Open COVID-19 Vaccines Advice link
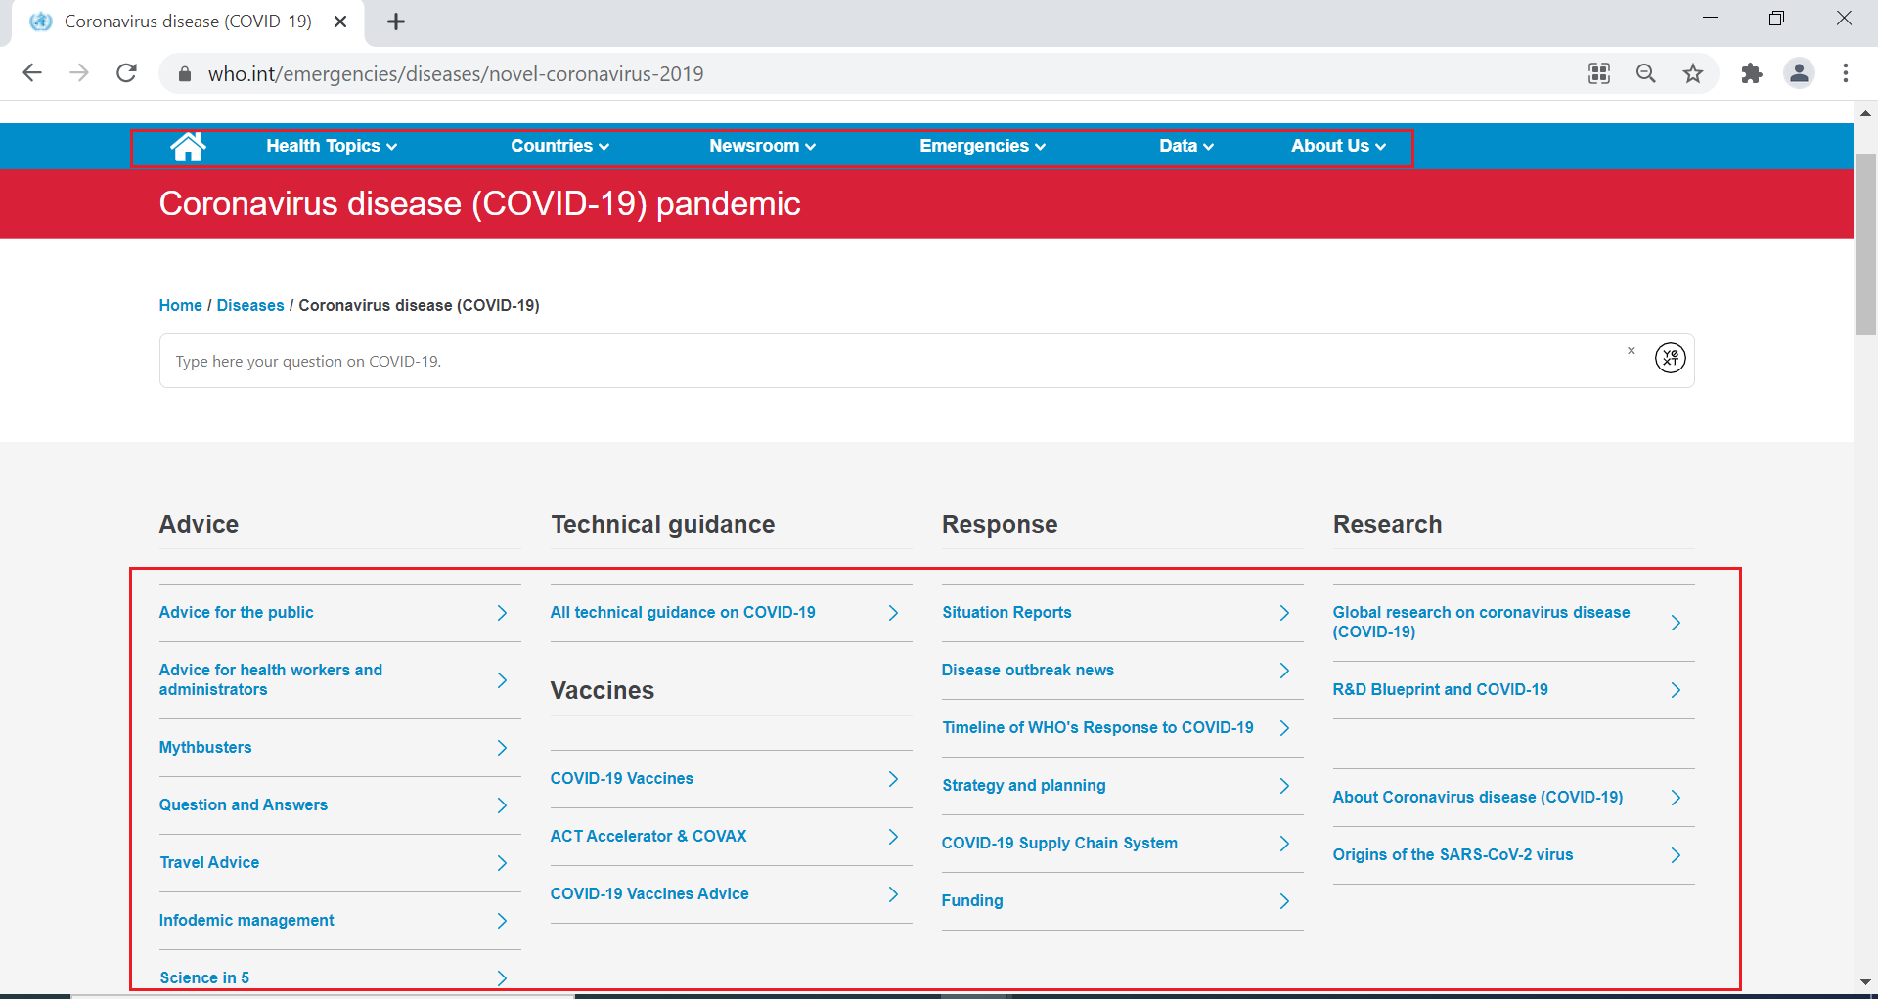Viewport: 1878px width, 999px height. [649, 893]
